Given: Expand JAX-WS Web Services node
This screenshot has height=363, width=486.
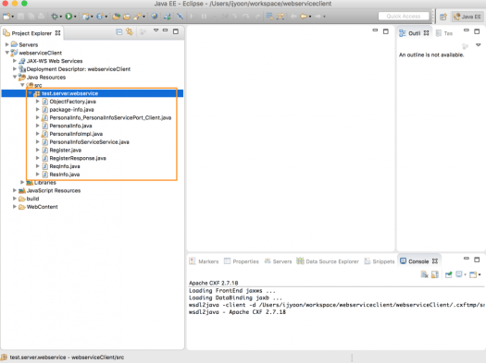Looking at the screenshot, I should tap(15, 61).
